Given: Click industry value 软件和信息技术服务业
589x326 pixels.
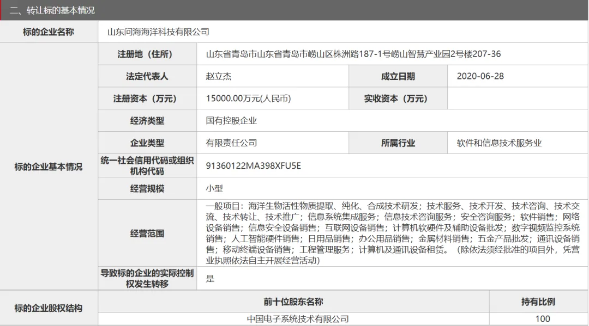Looking at the screenshot, I should click(x=499, y=143).
